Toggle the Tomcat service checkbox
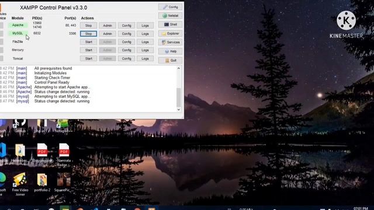This screenshot has height=210, width=374. tap(1, 58)
